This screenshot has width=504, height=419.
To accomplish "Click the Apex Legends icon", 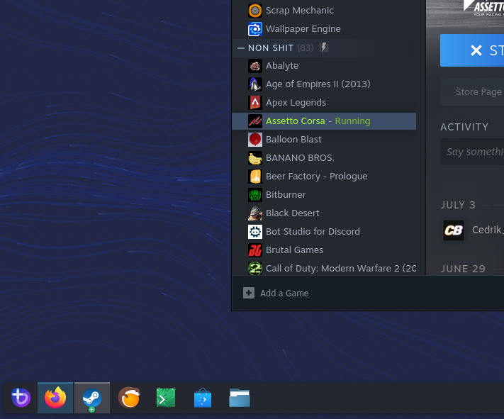I will pos(255,103).
